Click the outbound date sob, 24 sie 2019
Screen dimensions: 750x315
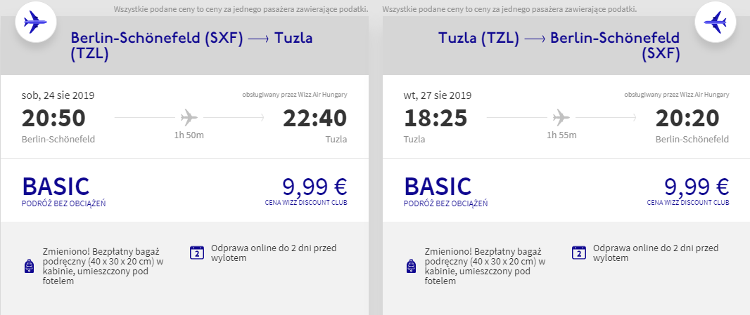pyautogui.click(x=58, y=95)
